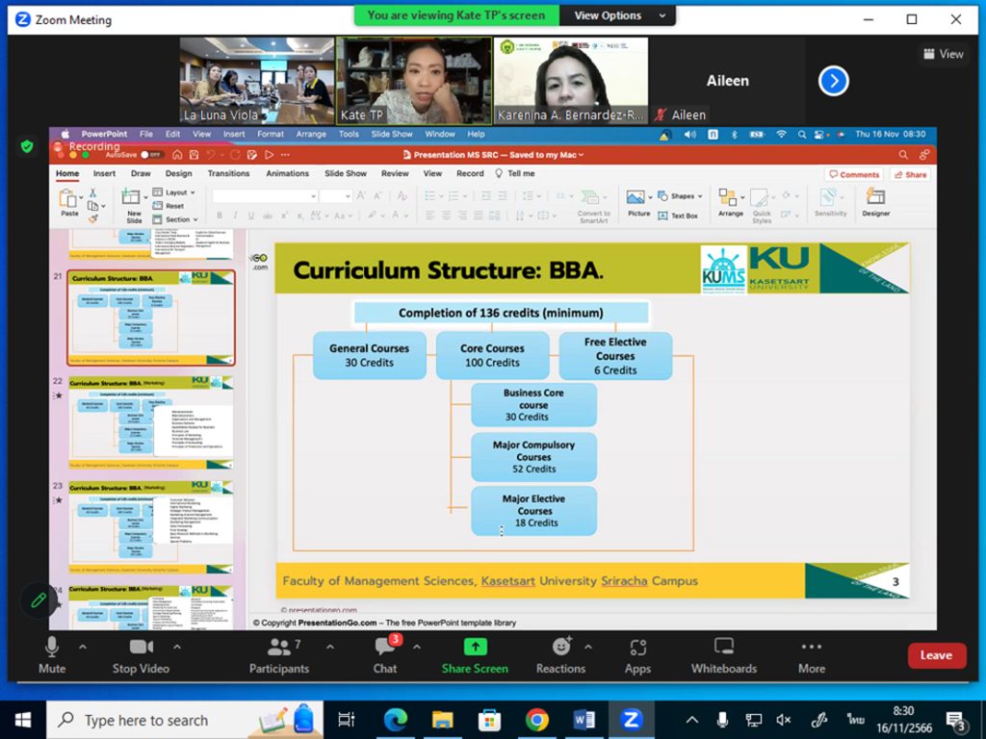Open the Designer pane
This screenshot has height=739, width=986.
point(875,202)
